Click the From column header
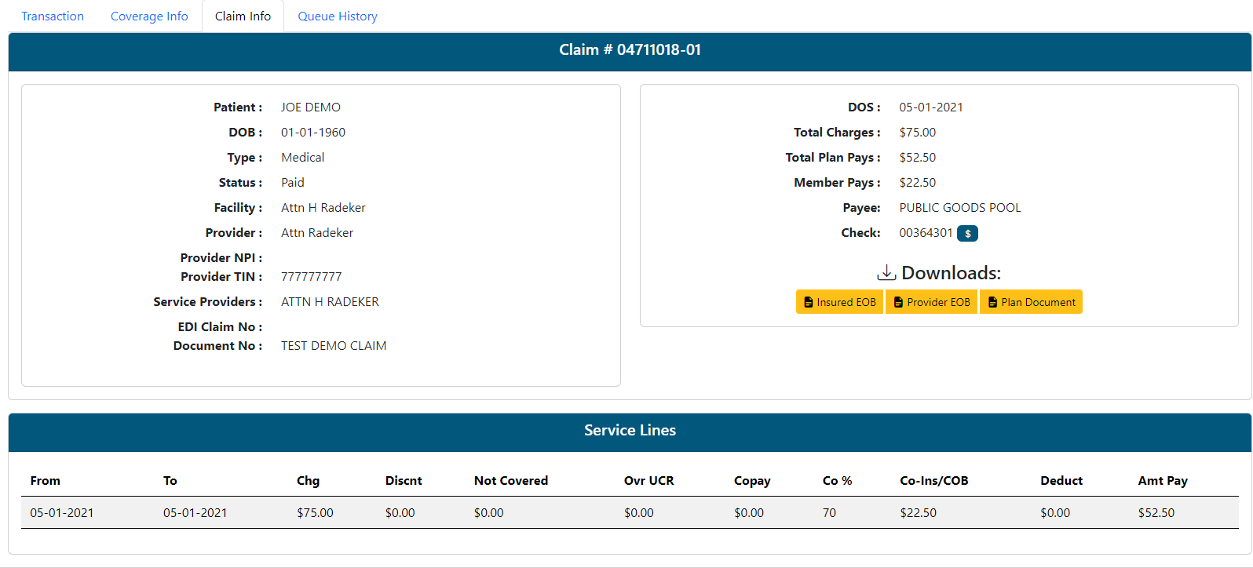Screen dimensions: 1253x568 click(x=46, y=481)
